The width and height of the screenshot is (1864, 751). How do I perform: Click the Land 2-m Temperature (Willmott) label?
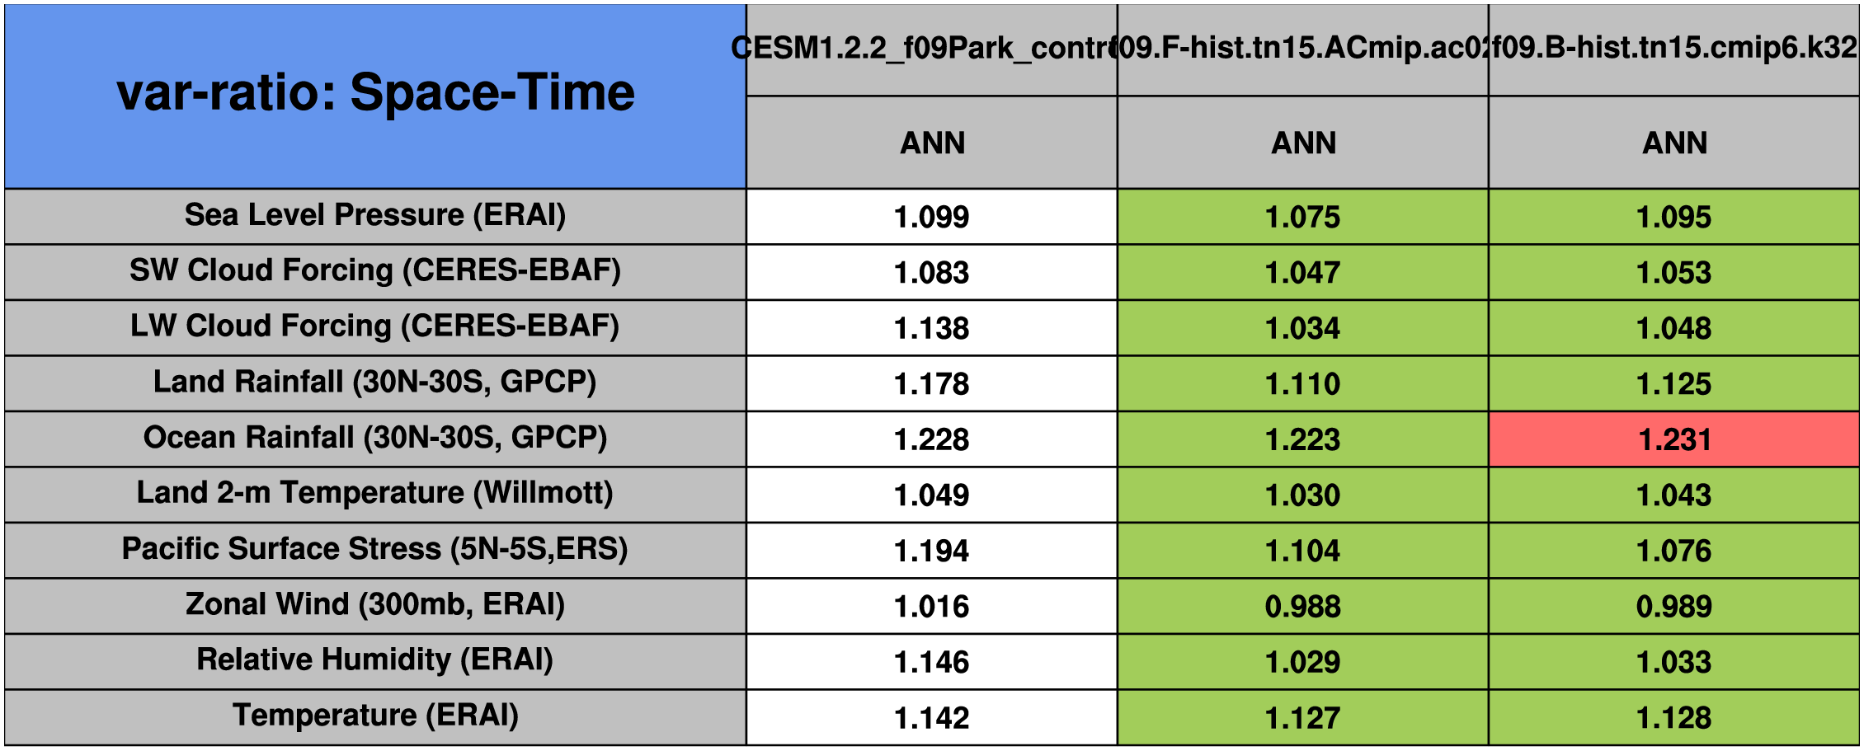(x=375, y=494)
